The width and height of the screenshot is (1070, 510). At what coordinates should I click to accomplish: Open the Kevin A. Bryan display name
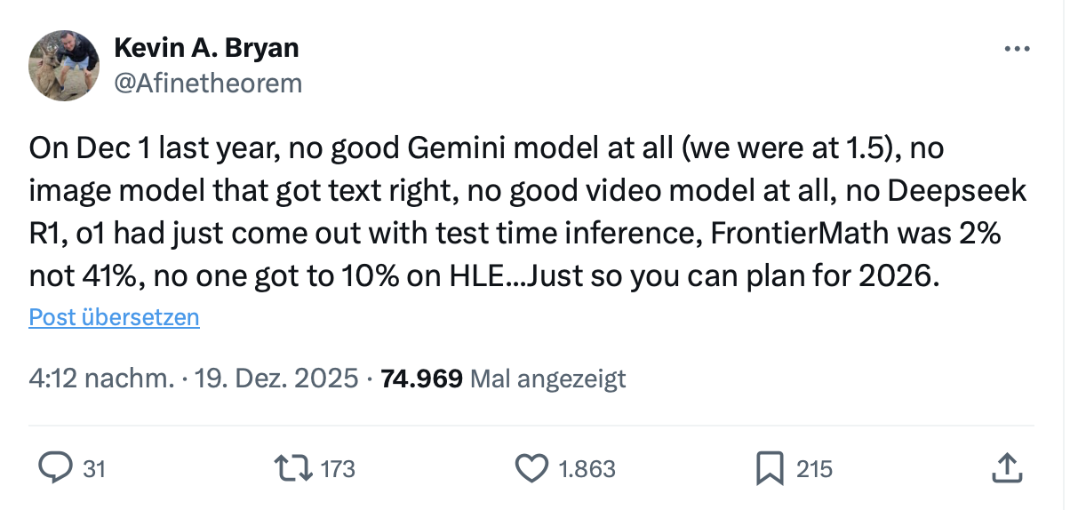pos(206,48)
